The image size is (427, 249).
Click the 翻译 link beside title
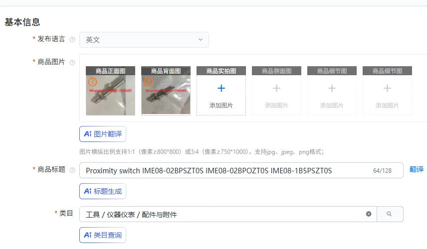[x=417, y=169]
